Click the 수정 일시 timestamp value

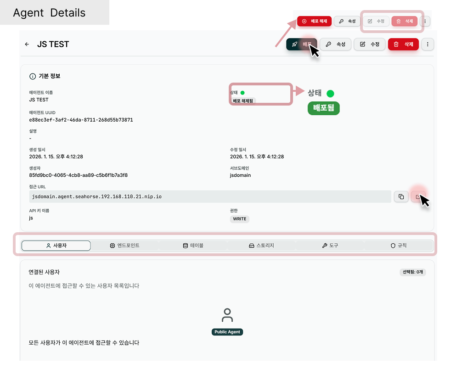point(257,157)
